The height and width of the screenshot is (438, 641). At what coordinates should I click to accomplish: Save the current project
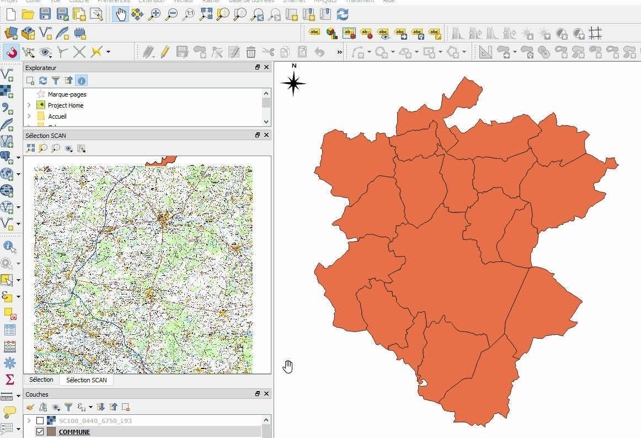45,15
